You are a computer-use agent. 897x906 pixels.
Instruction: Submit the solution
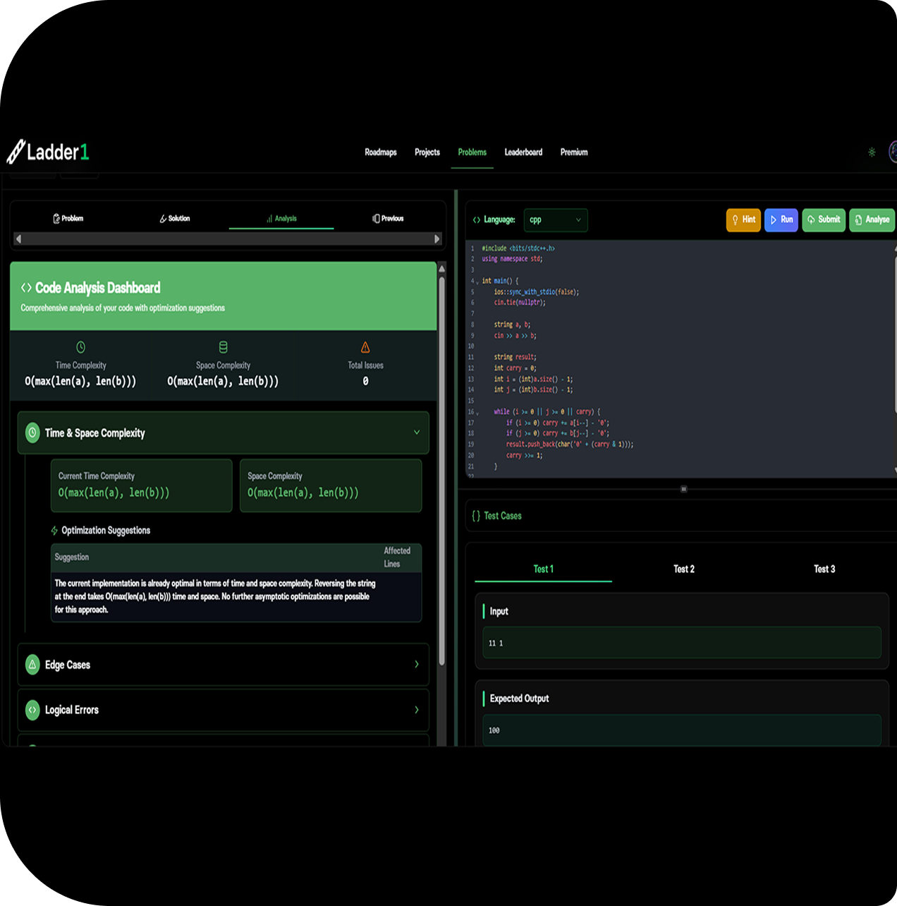(x=823, y=220)
